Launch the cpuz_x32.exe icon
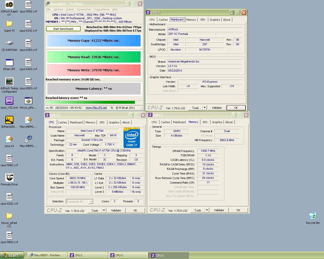This screenshot has height=259, width=324. pyautogui.click(x=9, y=101)
